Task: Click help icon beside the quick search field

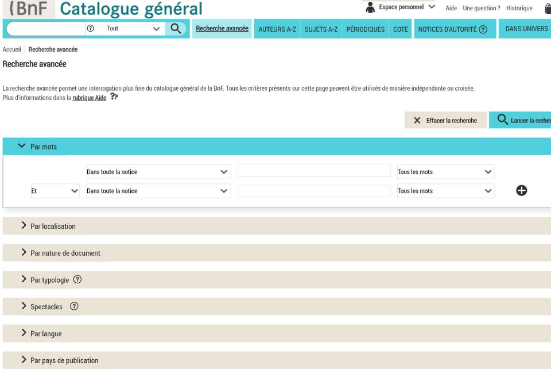Action: tap(90, 28)
